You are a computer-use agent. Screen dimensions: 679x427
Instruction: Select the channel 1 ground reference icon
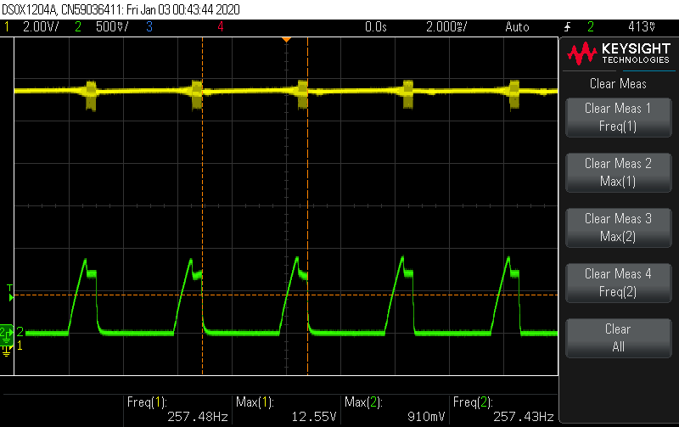tap(6, 350)
